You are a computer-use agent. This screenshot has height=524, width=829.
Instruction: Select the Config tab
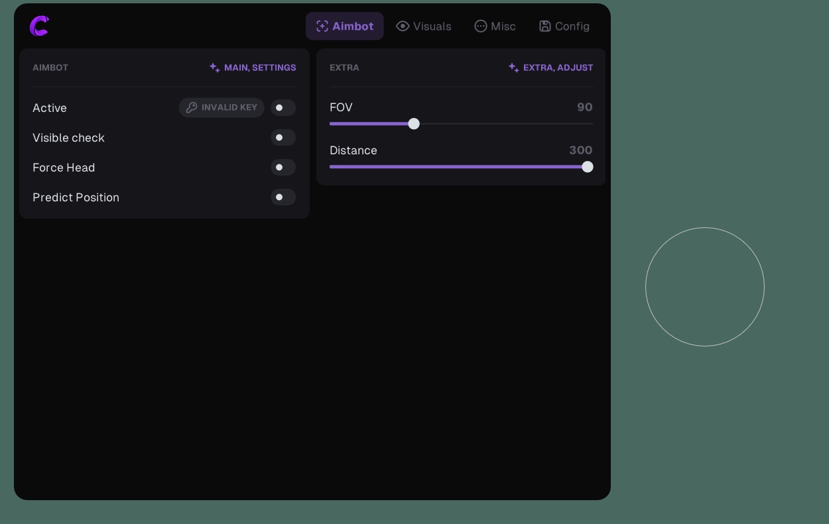564,26
